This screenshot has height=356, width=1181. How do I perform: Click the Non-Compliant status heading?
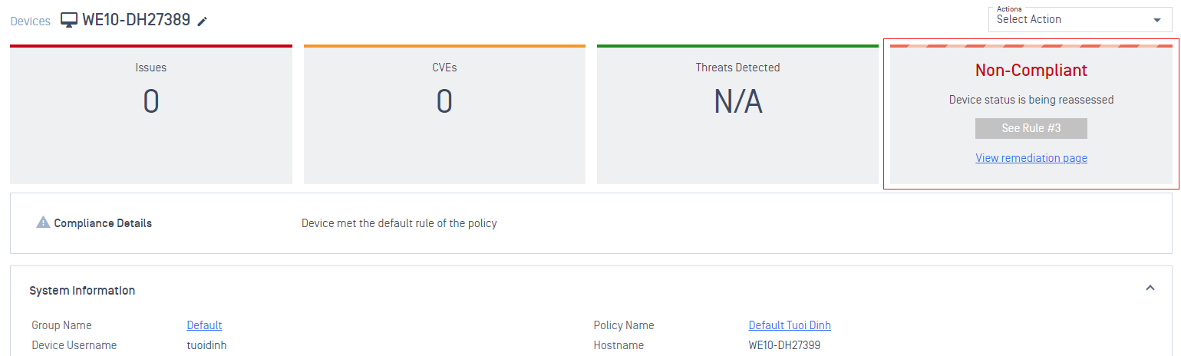(x=1031, y=71)
